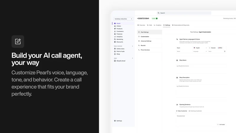Click Pearl Settings in the breadcrumb
Image resolution: width=236 pixels, height=133 pixels.
[x=194, y=32]
